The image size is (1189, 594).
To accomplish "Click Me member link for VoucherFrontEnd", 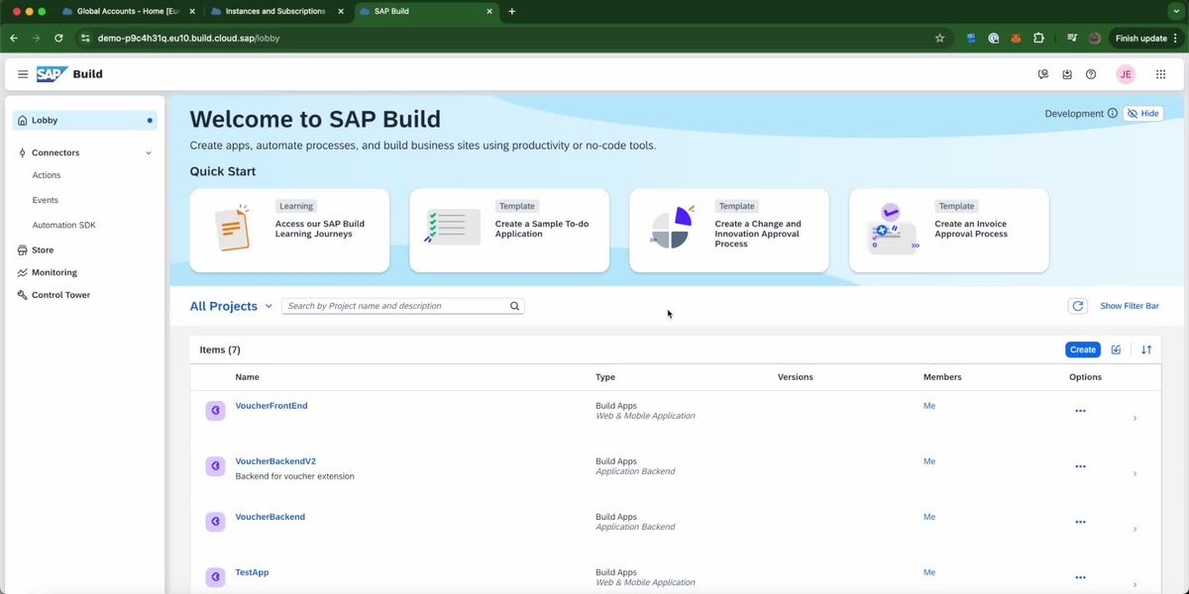I will click(929, 406).
